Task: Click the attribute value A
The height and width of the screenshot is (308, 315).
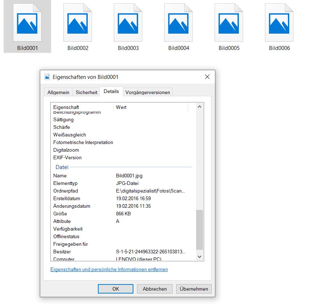Action: [x=118, y=221]
